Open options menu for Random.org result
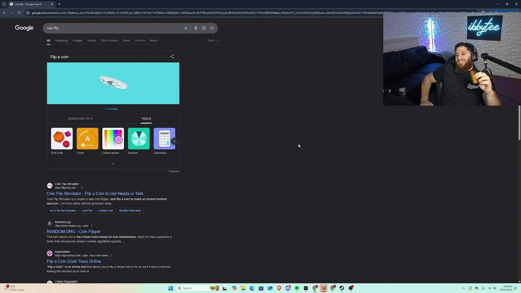The height and width of the screenshot is (293, 521). click(92, 226)
